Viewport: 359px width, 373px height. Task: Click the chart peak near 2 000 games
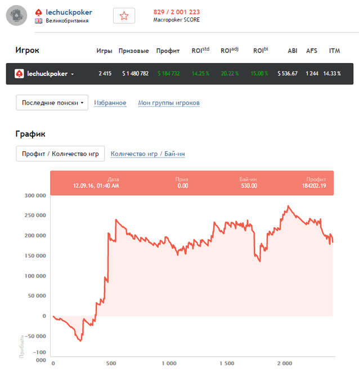288,206
